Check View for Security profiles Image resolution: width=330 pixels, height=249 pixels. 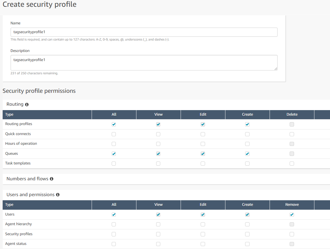tap(158, 234)
